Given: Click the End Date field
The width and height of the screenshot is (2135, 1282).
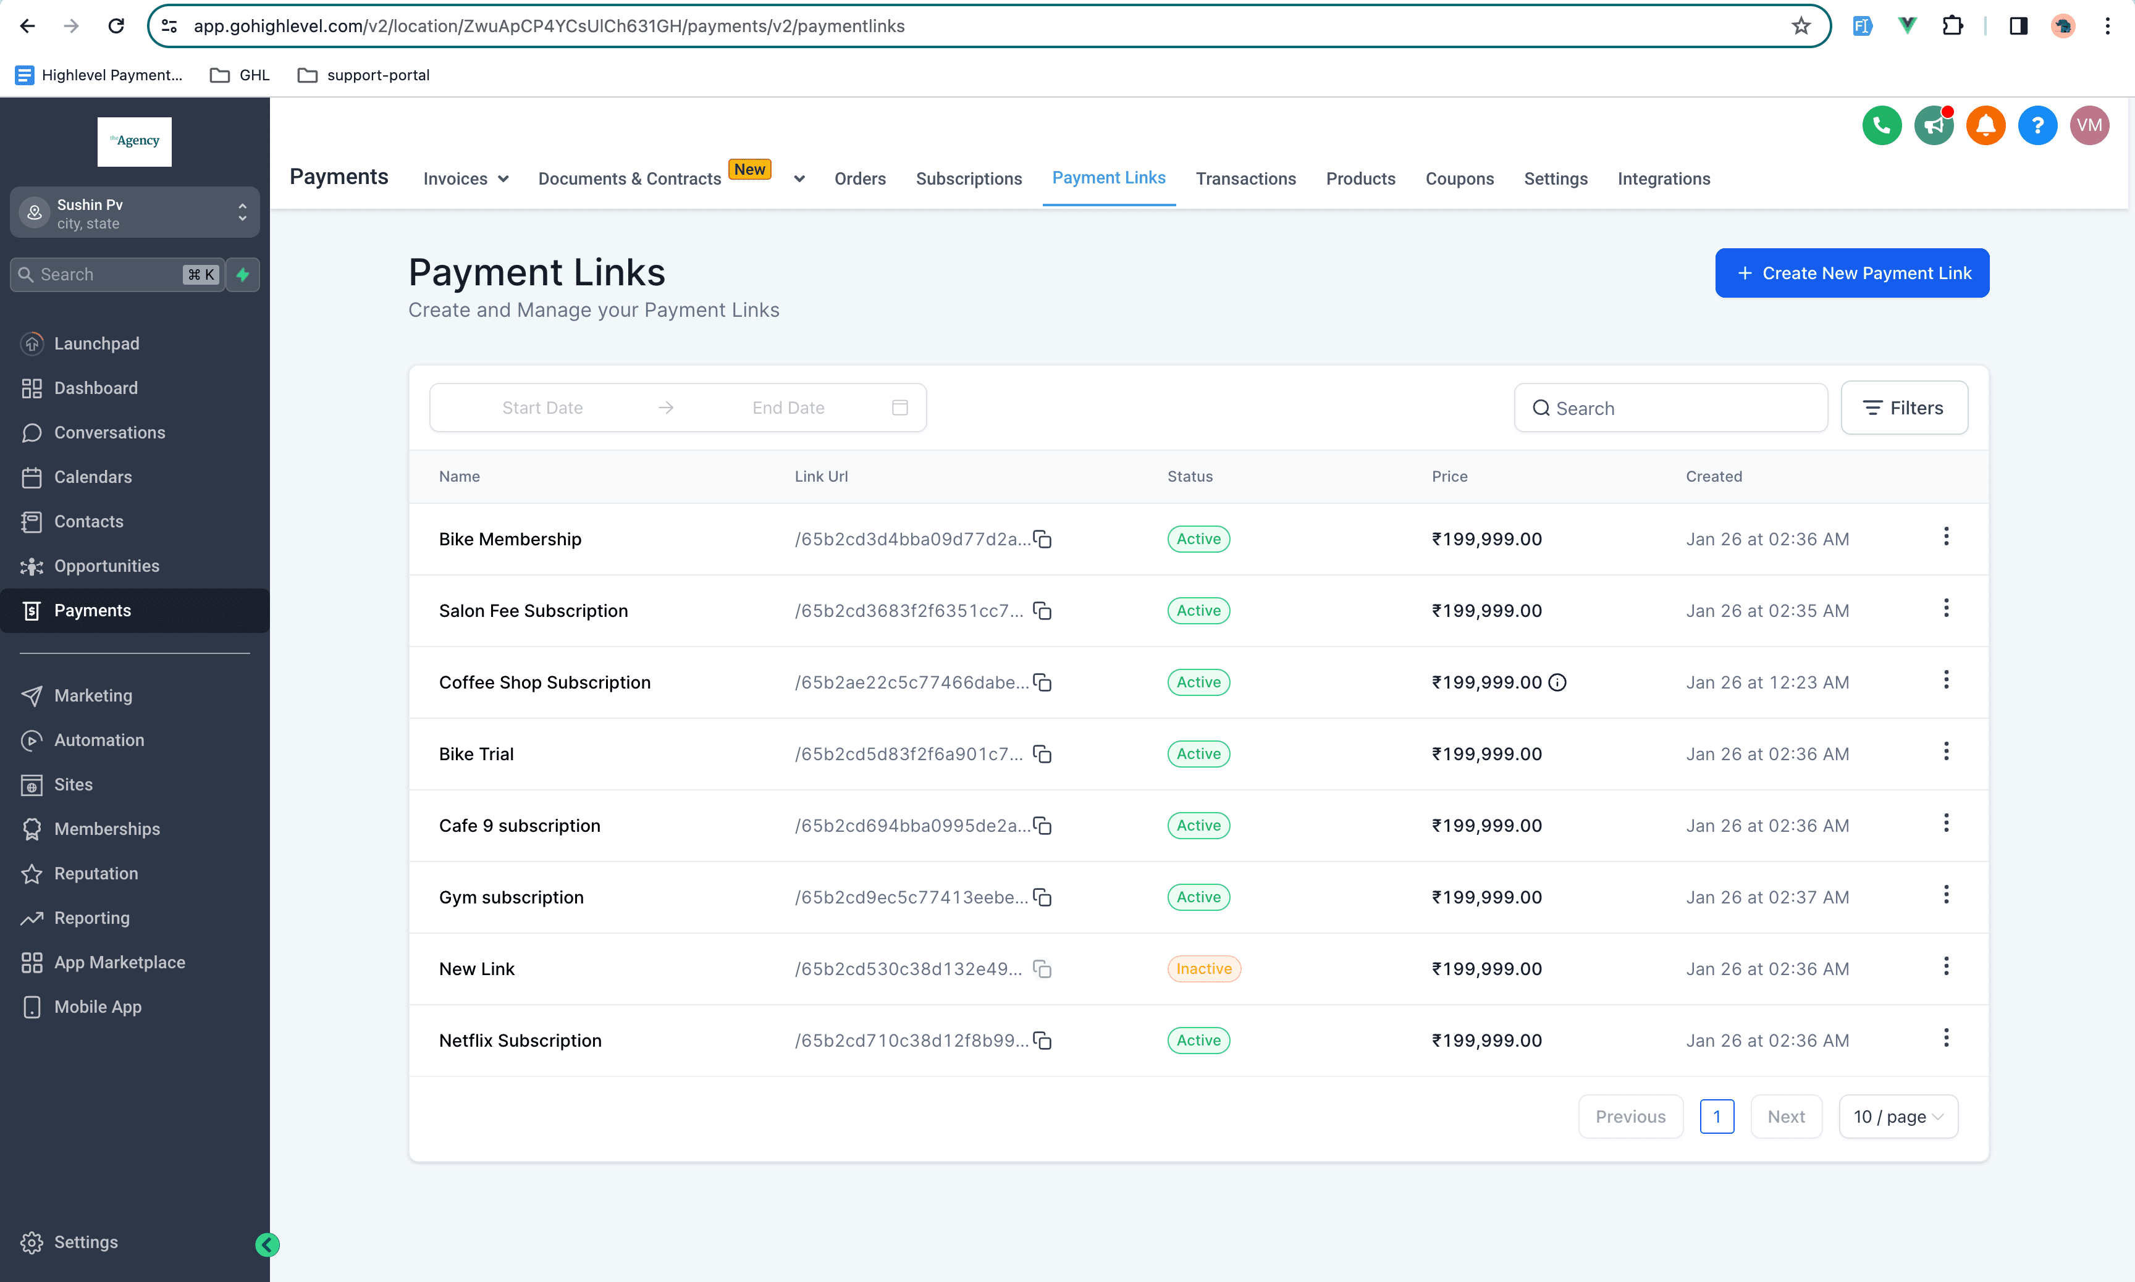Looking at the screenshot, I should [x=788, y=408].
